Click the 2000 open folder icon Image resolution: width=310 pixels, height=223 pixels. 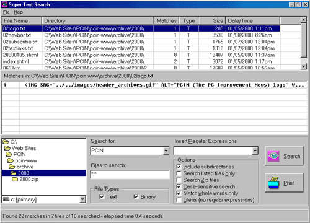[x=14, y=173]
